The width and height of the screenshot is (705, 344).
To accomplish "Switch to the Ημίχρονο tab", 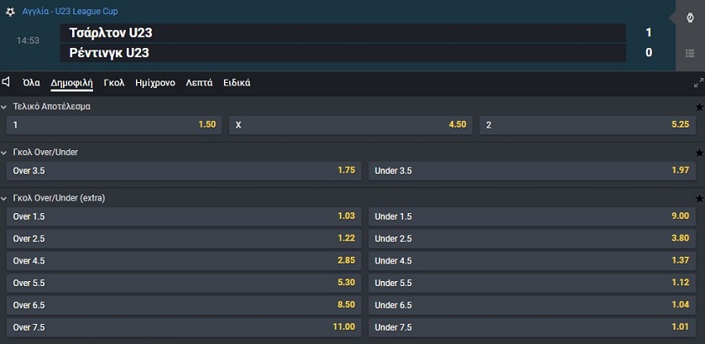I will point(155,83).
